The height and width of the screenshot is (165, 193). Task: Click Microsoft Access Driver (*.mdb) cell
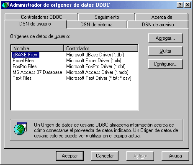click(97, 72)
